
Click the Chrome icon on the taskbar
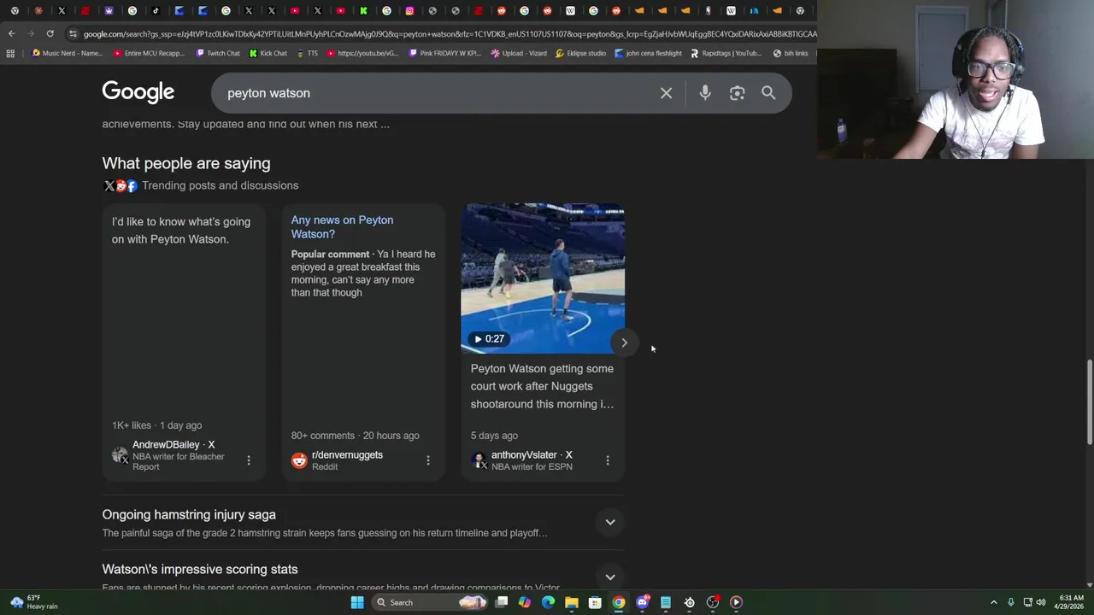point(619,602)
